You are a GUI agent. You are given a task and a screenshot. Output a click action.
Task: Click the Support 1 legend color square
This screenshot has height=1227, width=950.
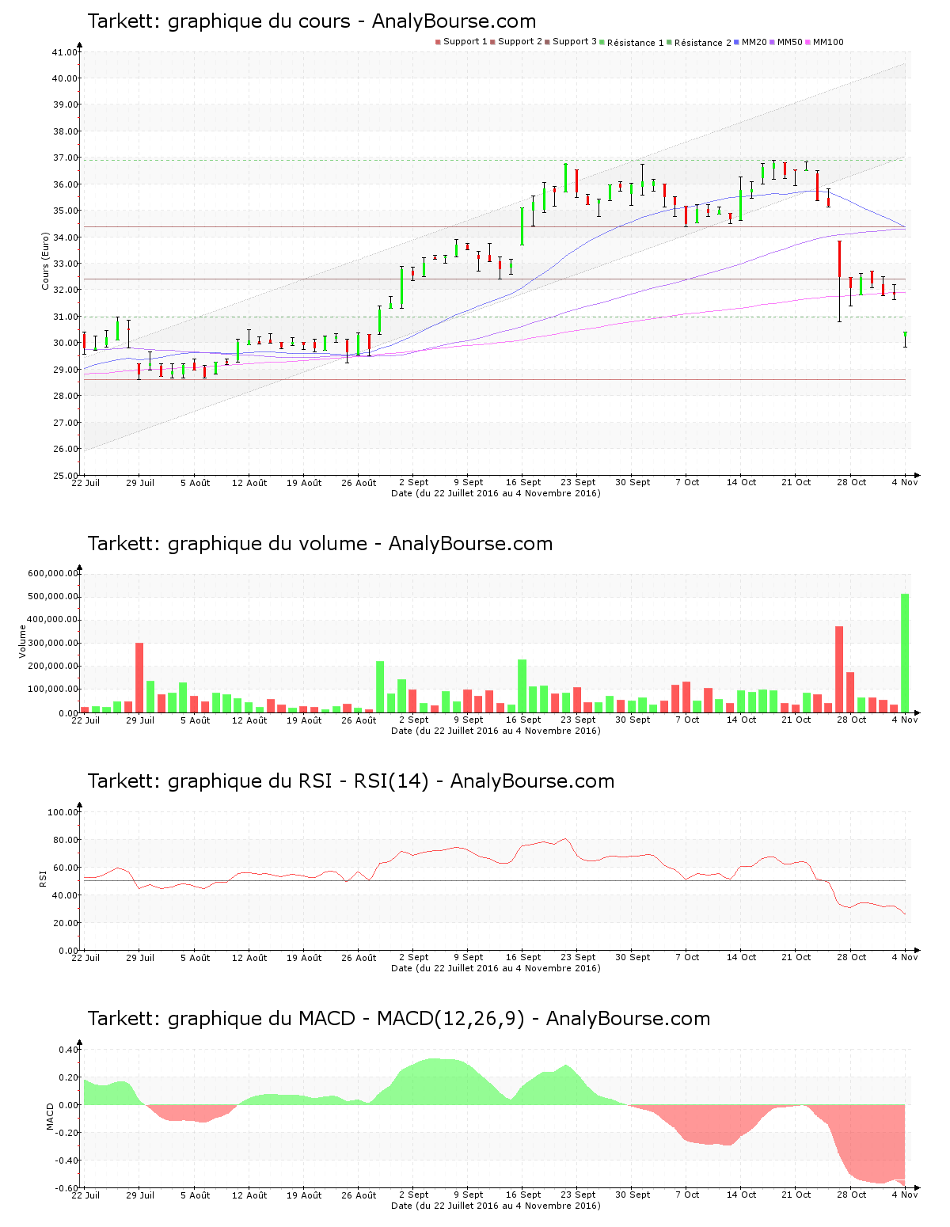[438, 42]
